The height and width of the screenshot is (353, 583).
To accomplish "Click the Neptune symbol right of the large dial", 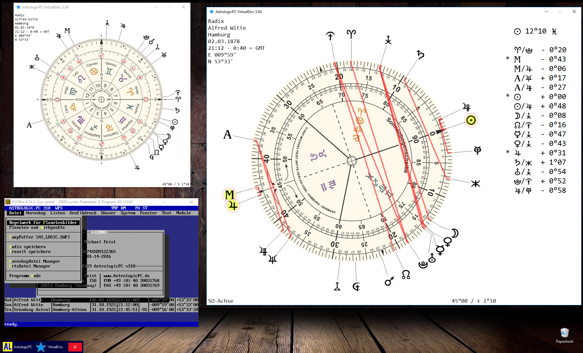I will point(477,150).
